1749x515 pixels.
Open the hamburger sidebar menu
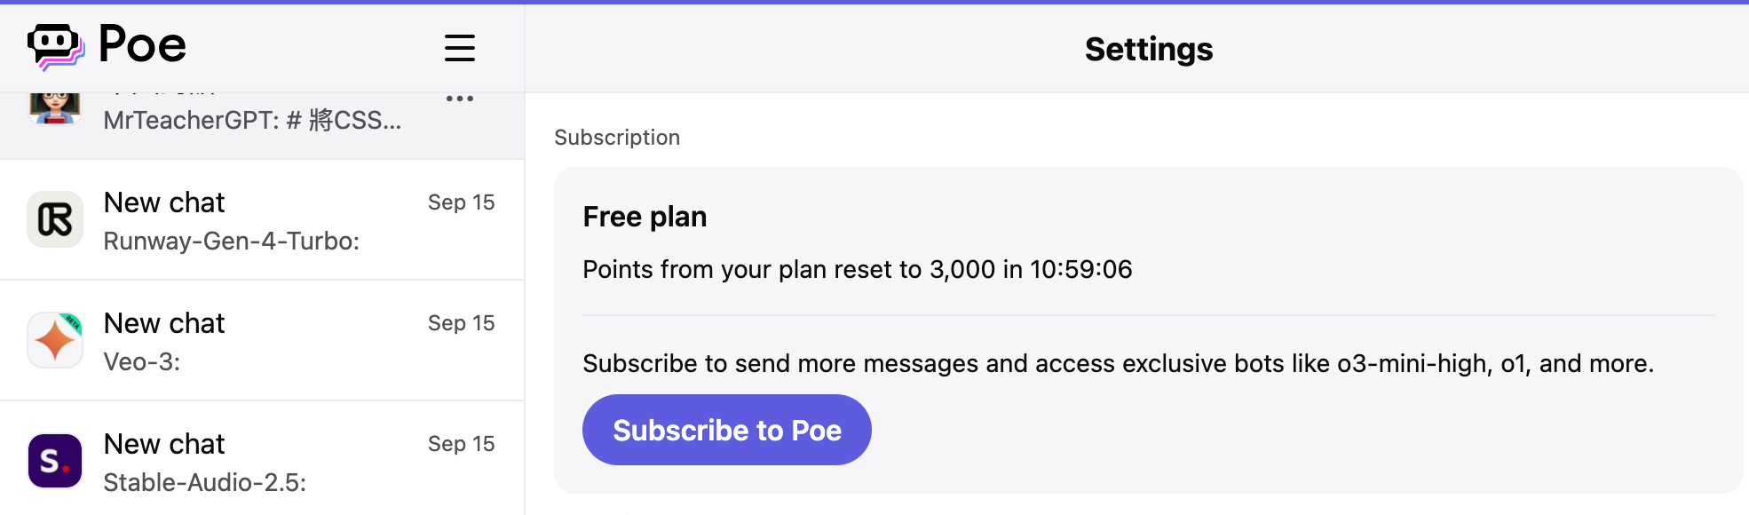pos(459,48)
